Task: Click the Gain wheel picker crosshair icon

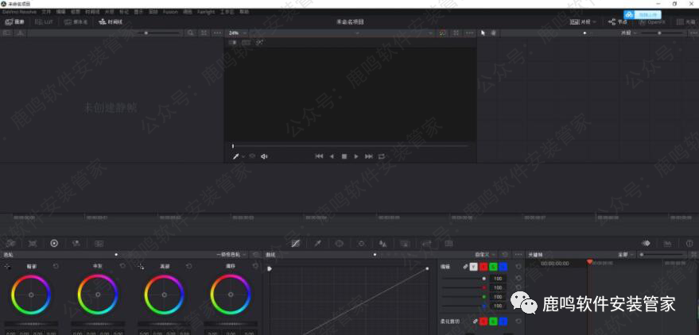Action: [x=141, y=267]
